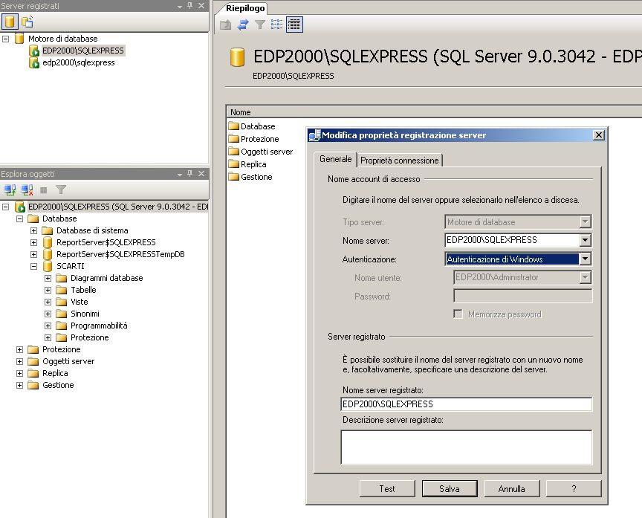This screenshot has width=642, height=518.
Task: Switch to the Riepilogo tab
Action: point(245,8)
